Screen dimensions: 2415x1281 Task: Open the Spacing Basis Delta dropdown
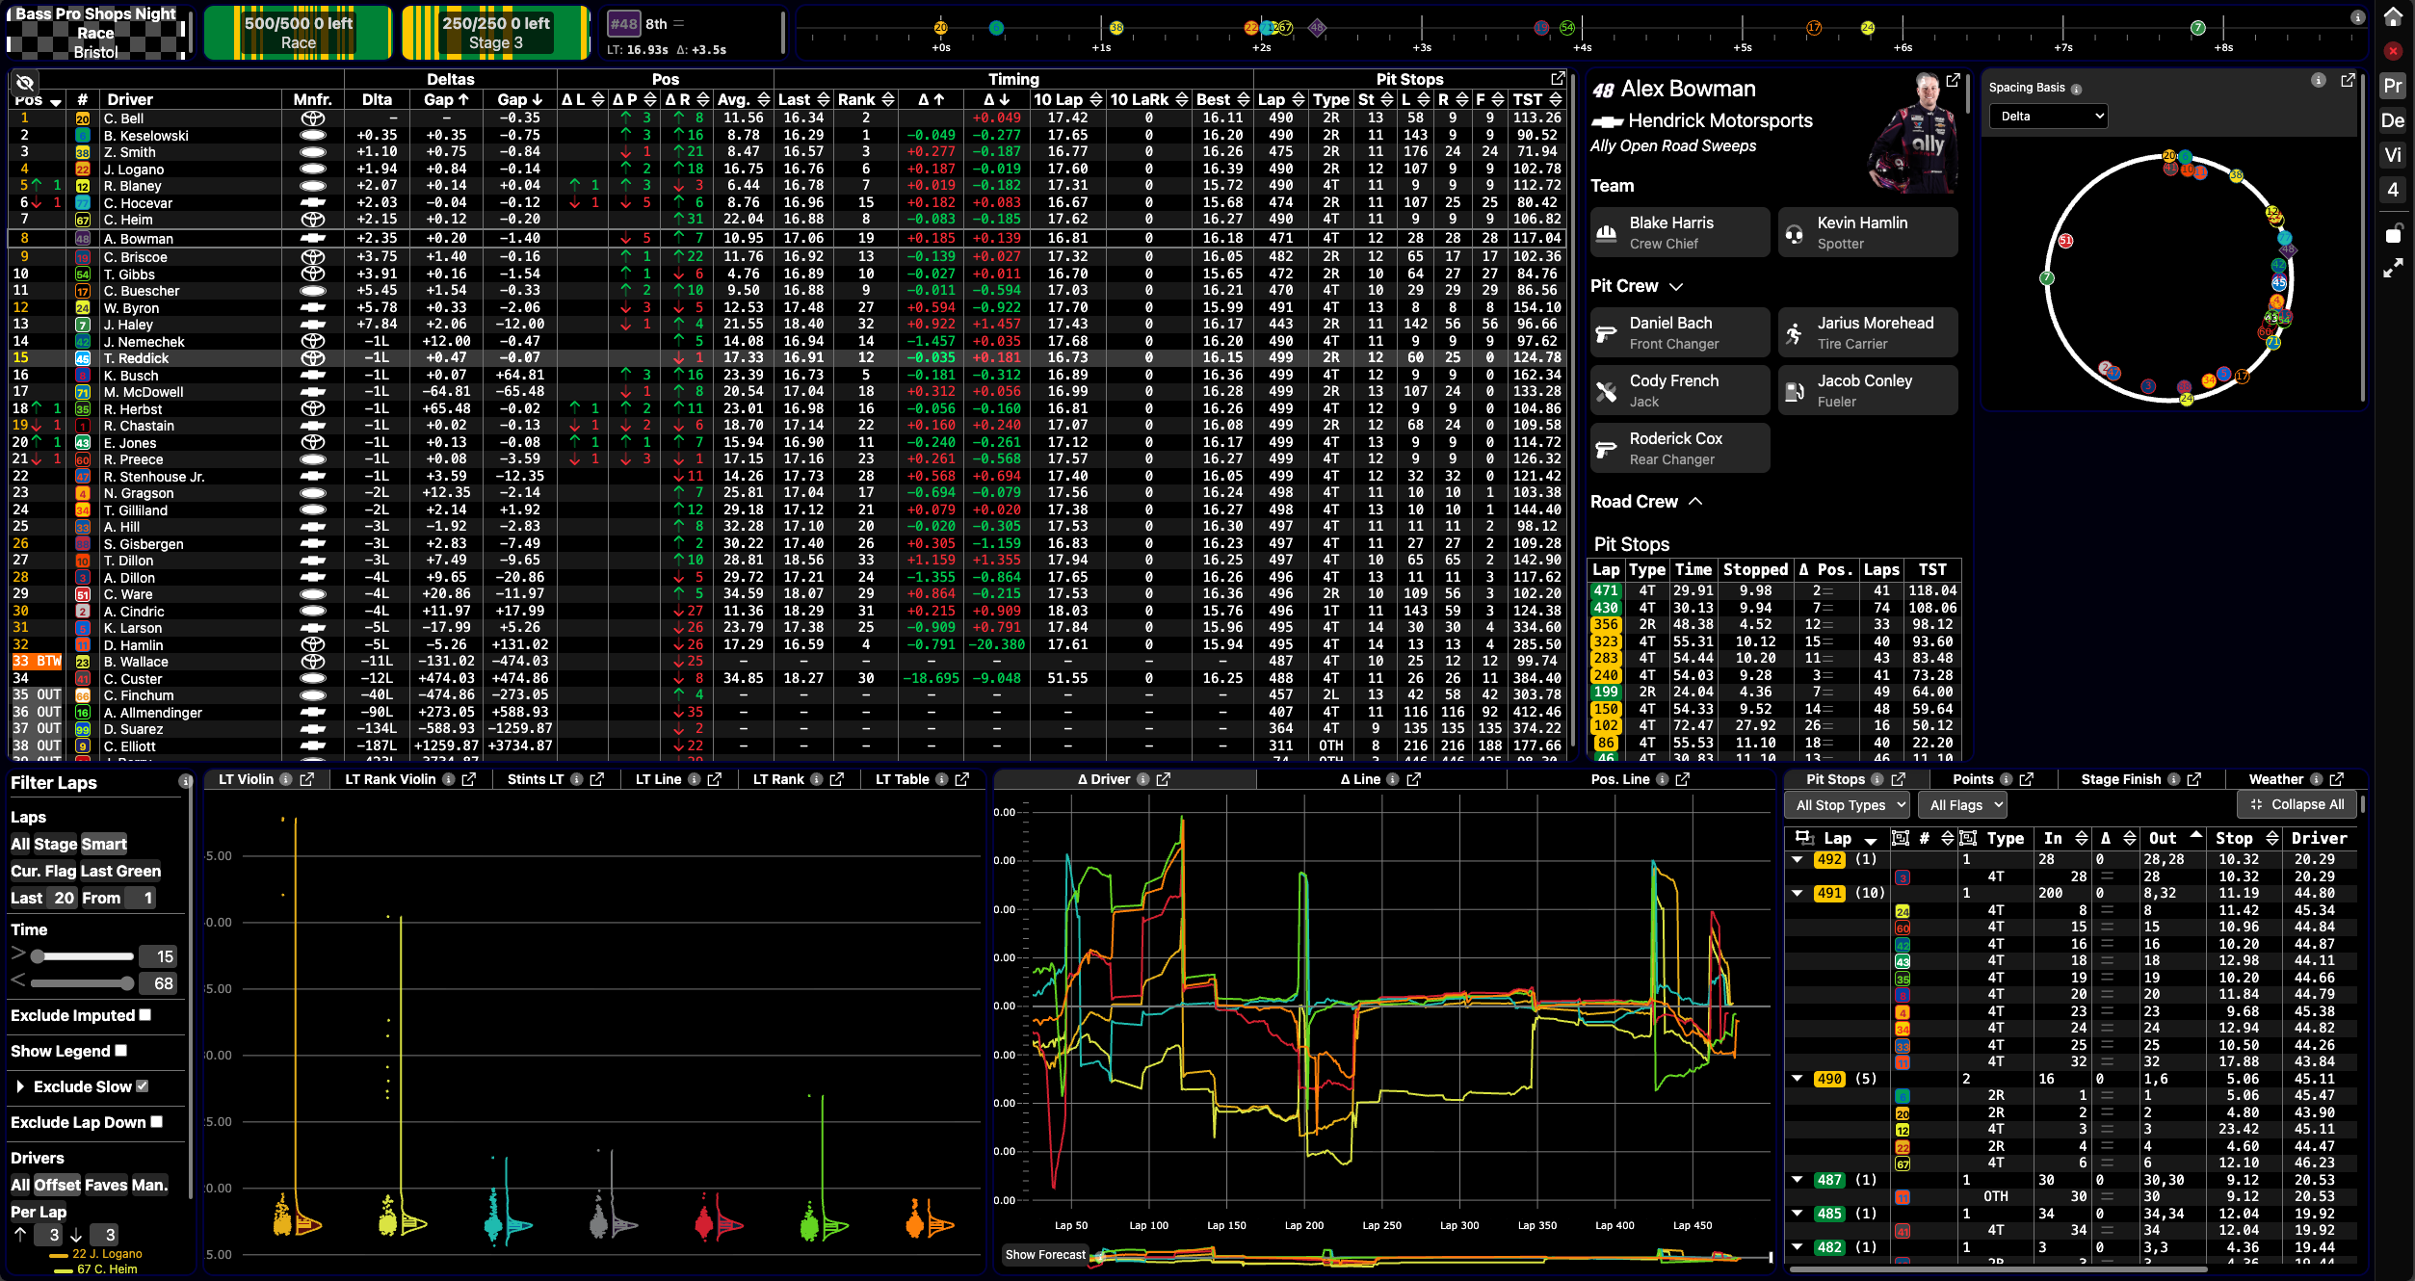[2049, 117]
